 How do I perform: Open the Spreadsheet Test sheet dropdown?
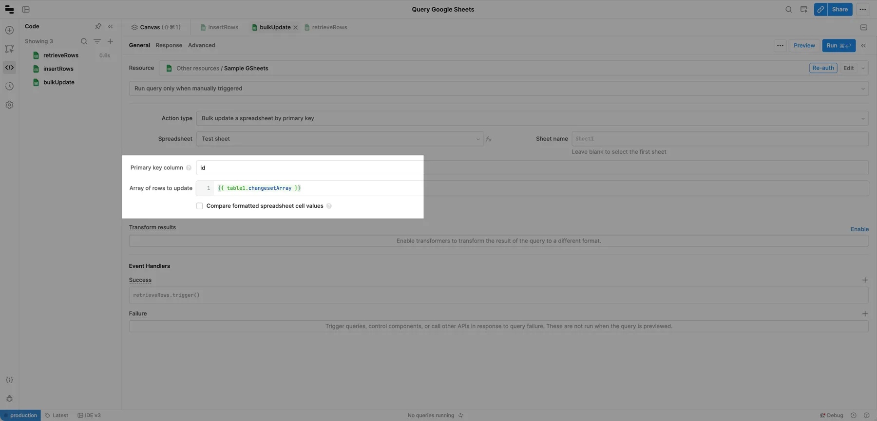point(340,139)
